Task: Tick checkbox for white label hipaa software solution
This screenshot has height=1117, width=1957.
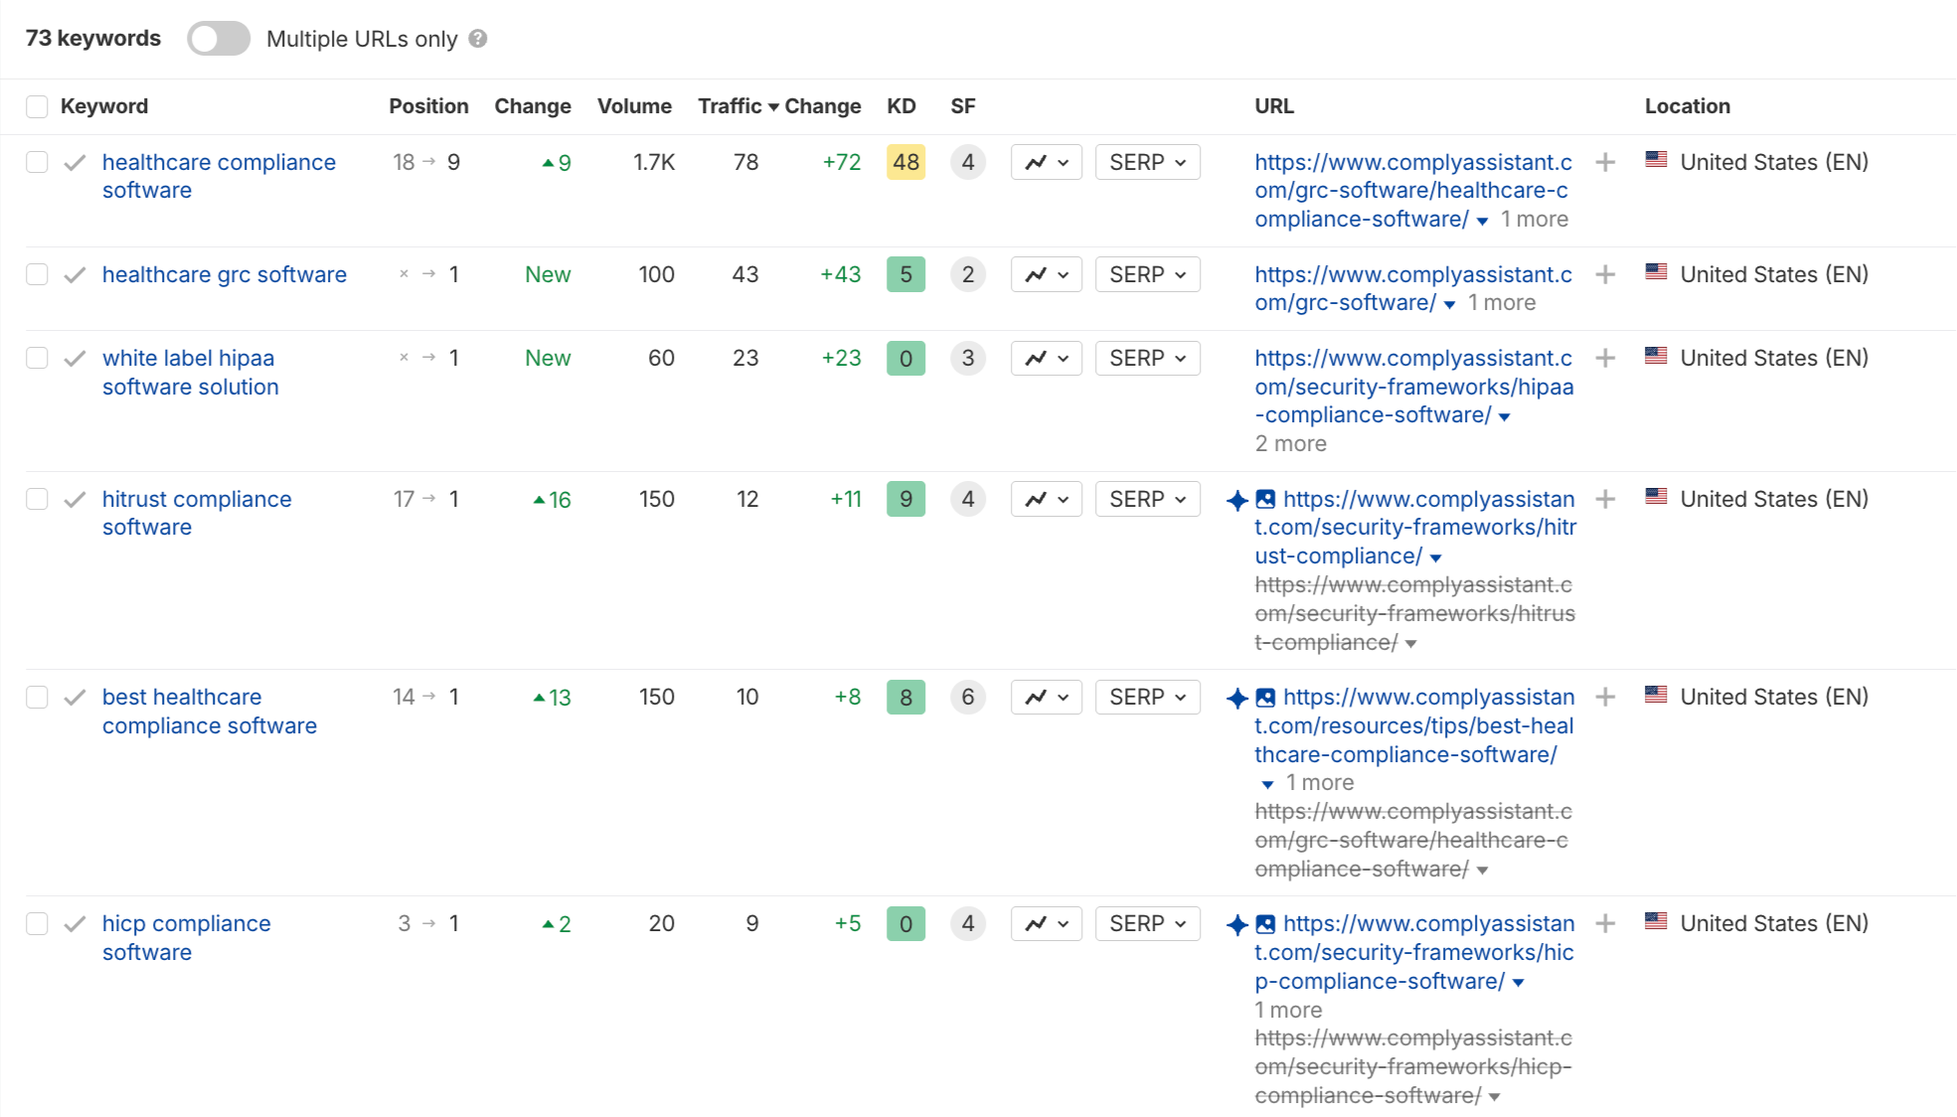Action: pyautogui.click(x=37, y=358)
